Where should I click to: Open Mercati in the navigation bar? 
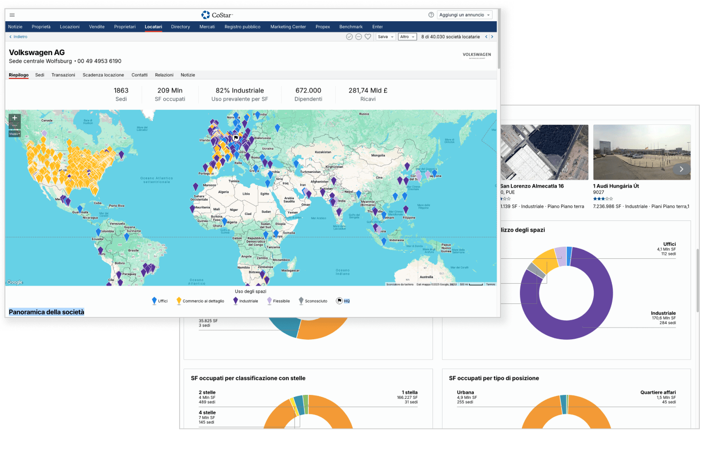(x=207, y=27)
